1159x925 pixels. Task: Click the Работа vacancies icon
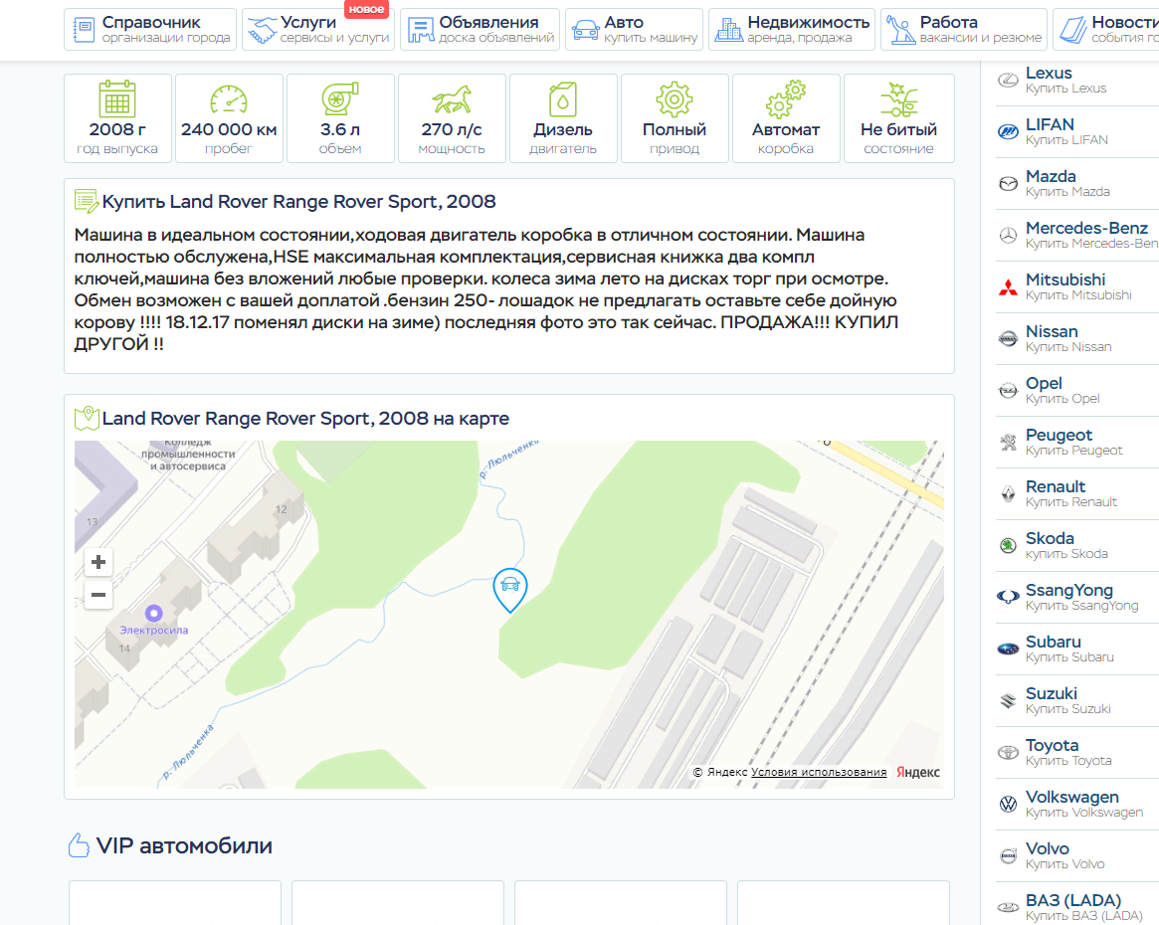pyautogui.click(x=901, y=30)
